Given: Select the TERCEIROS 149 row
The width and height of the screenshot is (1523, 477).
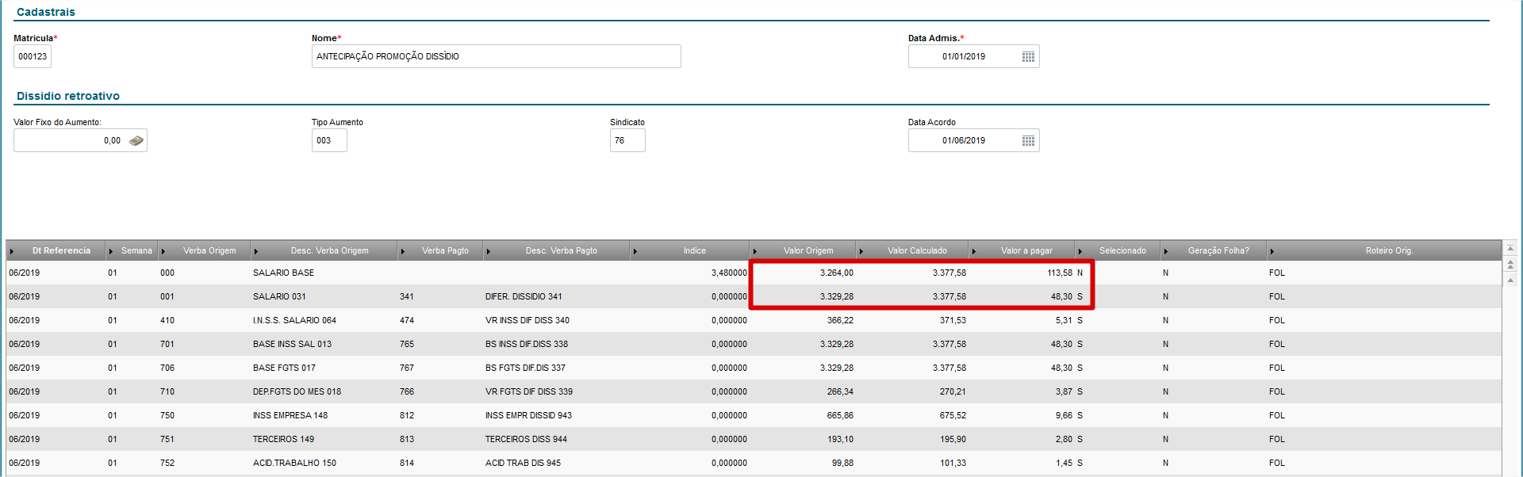Looking at the screenshot, I should pos(754,439).
